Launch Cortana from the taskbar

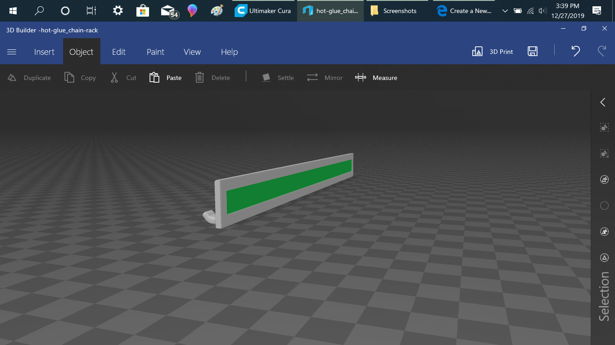(65, 11)
